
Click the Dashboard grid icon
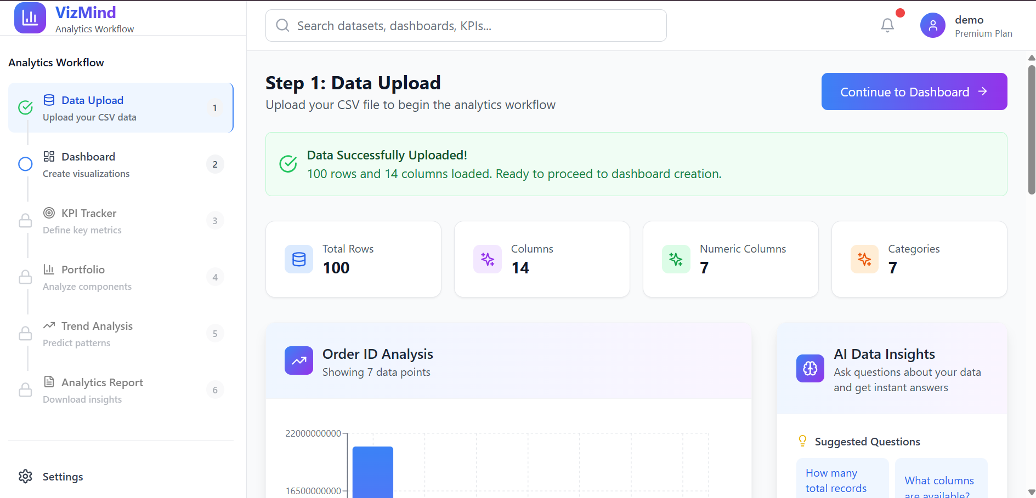tap(49, 156)
